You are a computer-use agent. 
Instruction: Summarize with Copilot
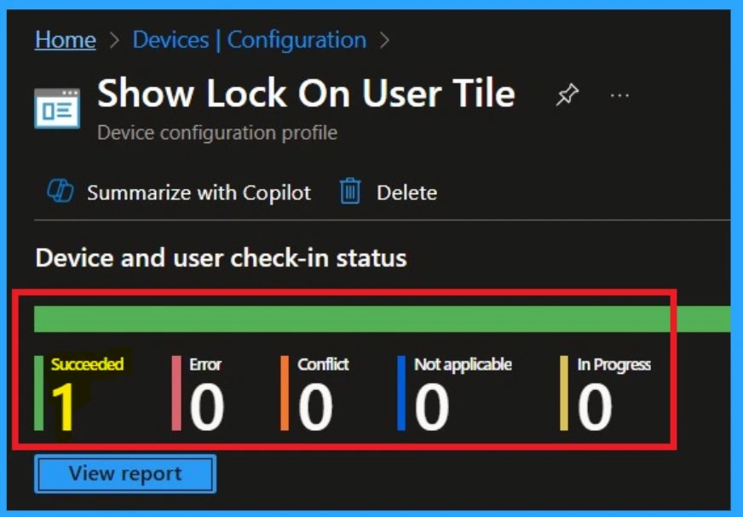point(199,192)
